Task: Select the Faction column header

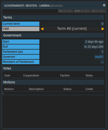Action: (x=65, y=75)
